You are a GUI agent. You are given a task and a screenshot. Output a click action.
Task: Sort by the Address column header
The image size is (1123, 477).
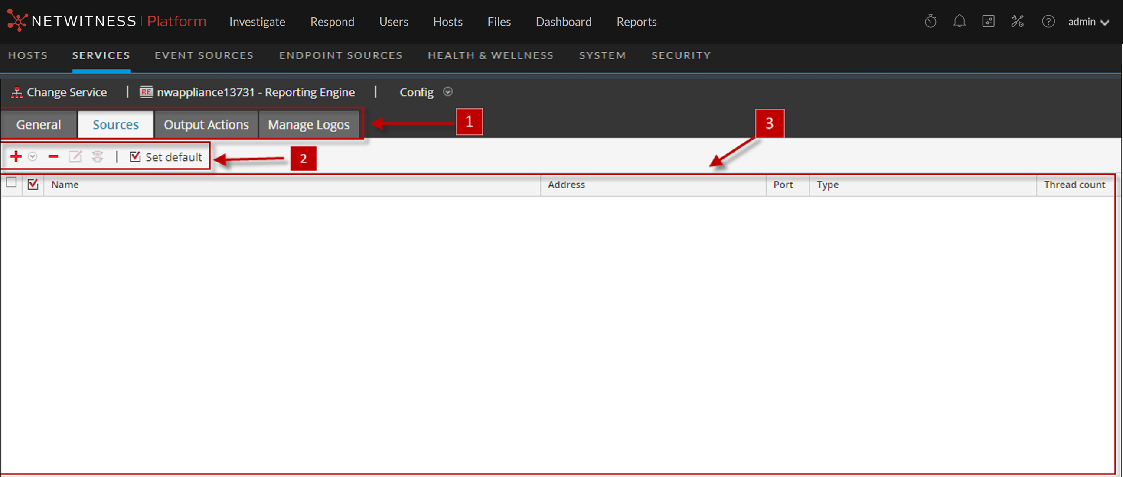(x=566, y=185)
